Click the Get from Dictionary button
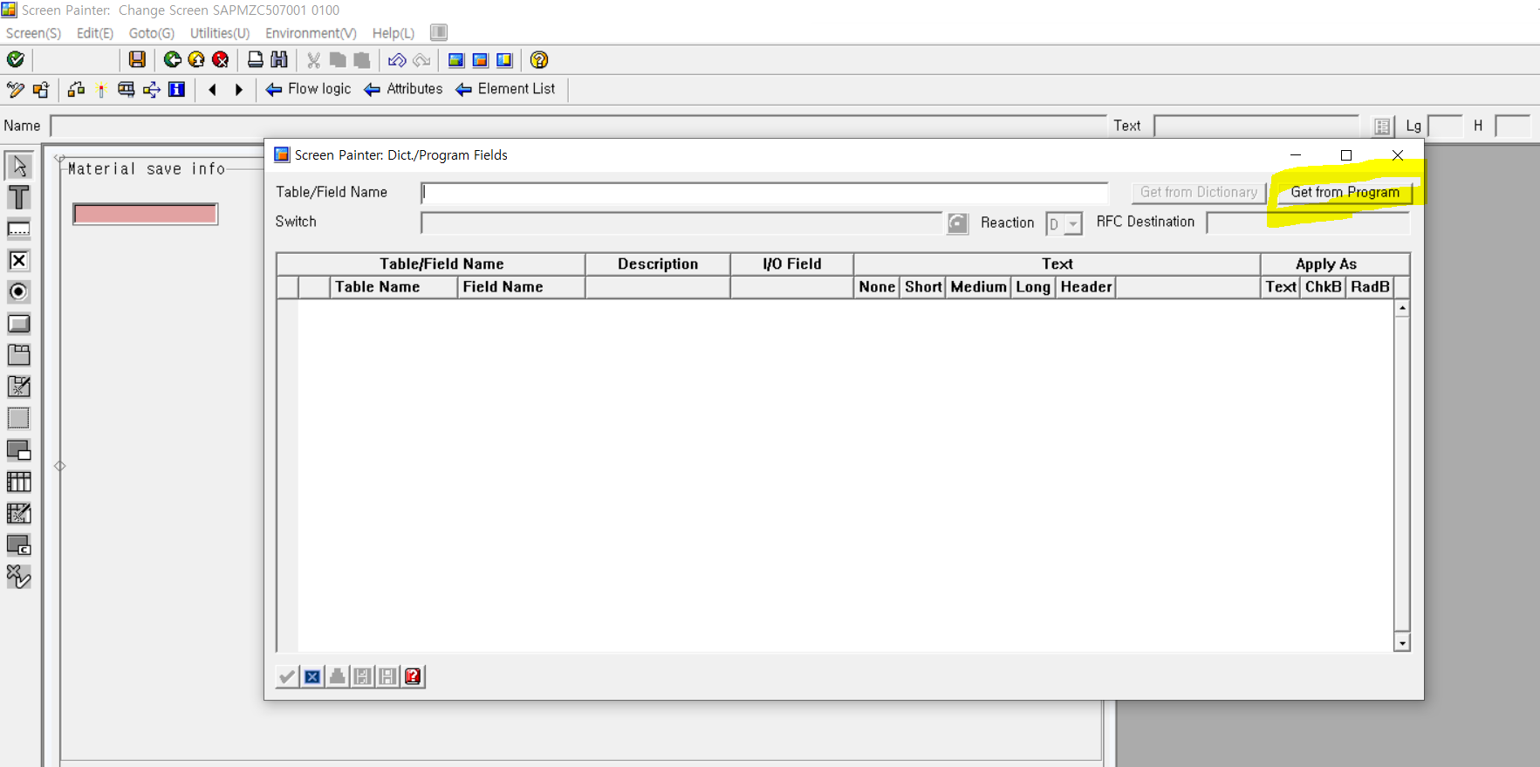Screen dimensions: 1540x767 point(1199,192)
